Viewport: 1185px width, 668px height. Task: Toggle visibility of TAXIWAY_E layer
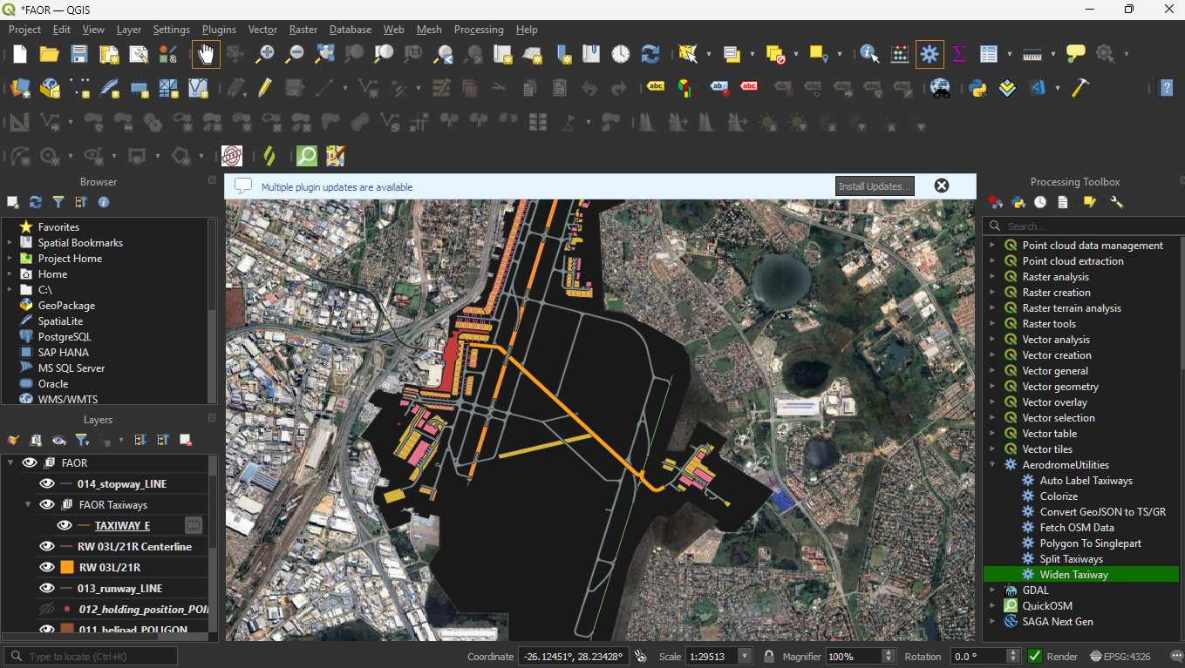[65, 526]
